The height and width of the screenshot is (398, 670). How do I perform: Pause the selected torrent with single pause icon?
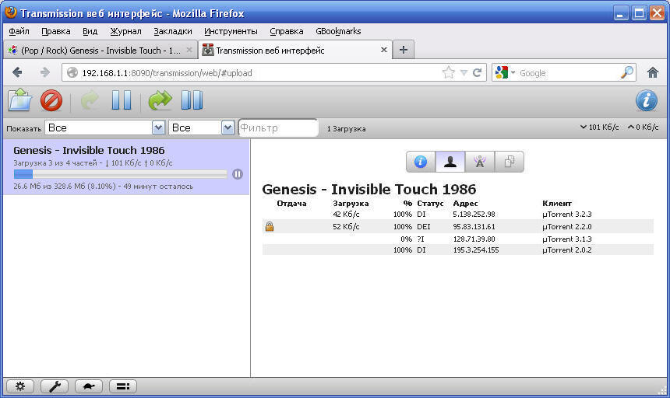click(122, 100)
